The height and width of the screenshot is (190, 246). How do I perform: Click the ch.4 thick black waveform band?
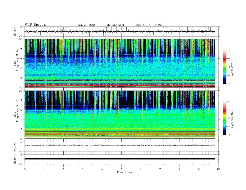(120, 159)
